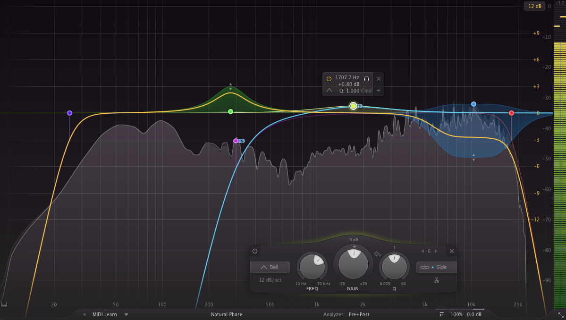The height and width of the screenshot is (320, 566).
Task: Click the output options icon left of 100%
Action: point(441,314)
